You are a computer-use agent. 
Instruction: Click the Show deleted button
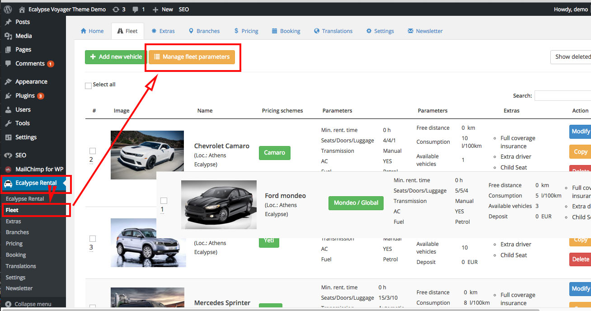click(x=571, y=57)
